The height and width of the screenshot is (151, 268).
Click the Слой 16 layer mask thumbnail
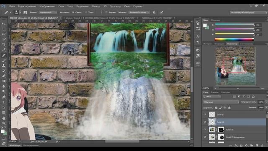point(221,130)
